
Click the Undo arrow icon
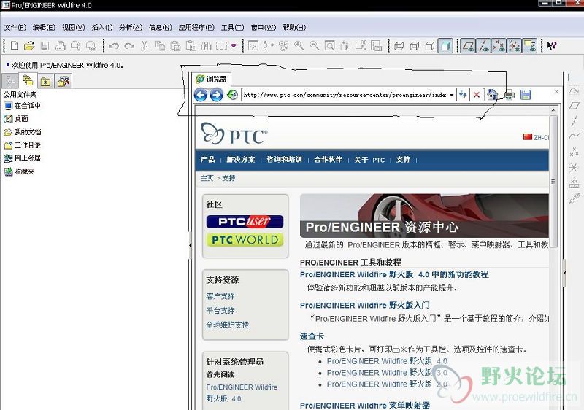(x=114, y=46)
